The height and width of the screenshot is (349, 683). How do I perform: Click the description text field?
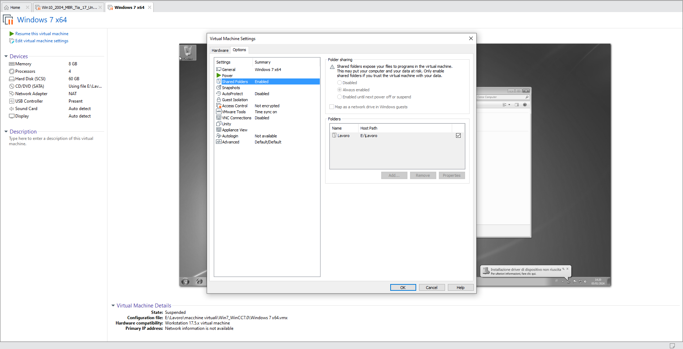51,141
